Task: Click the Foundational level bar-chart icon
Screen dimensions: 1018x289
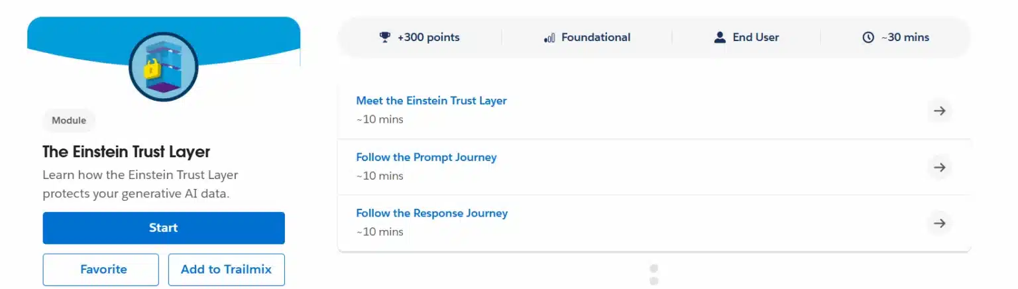Action: click(x=549, y=38)
